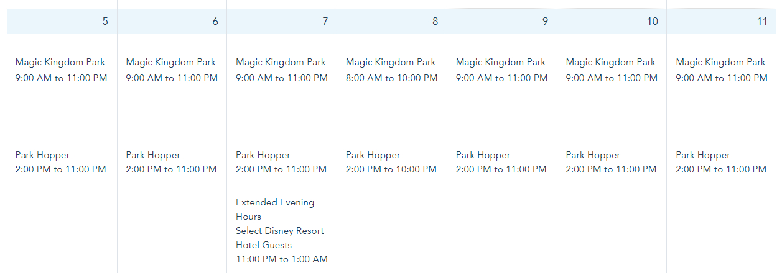Pick date 9 in the calendar row
The image size is (782, 273).
[545, 21]
